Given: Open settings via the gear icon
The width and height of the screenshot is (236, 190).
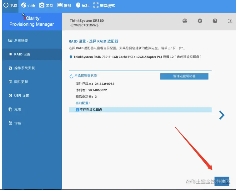Looking at the screenshot, I should pyautogui.click(x=200, y=21).
